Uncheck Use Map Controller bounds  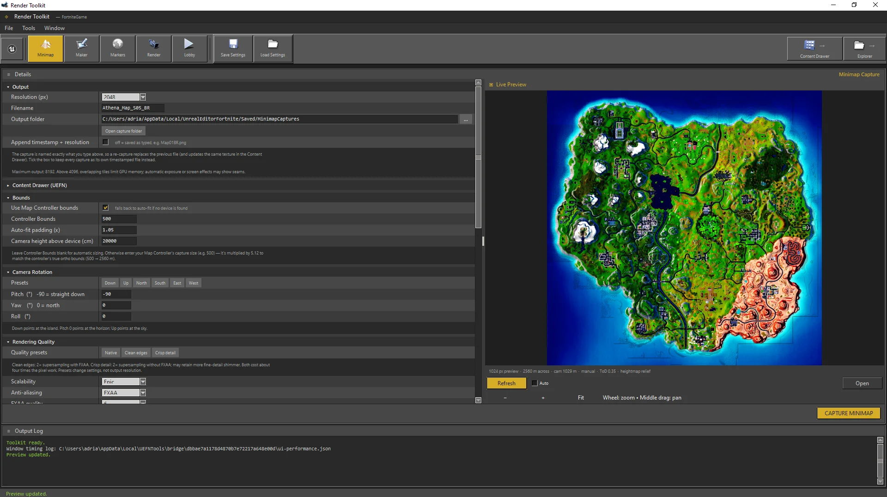[x=105, y=208]
